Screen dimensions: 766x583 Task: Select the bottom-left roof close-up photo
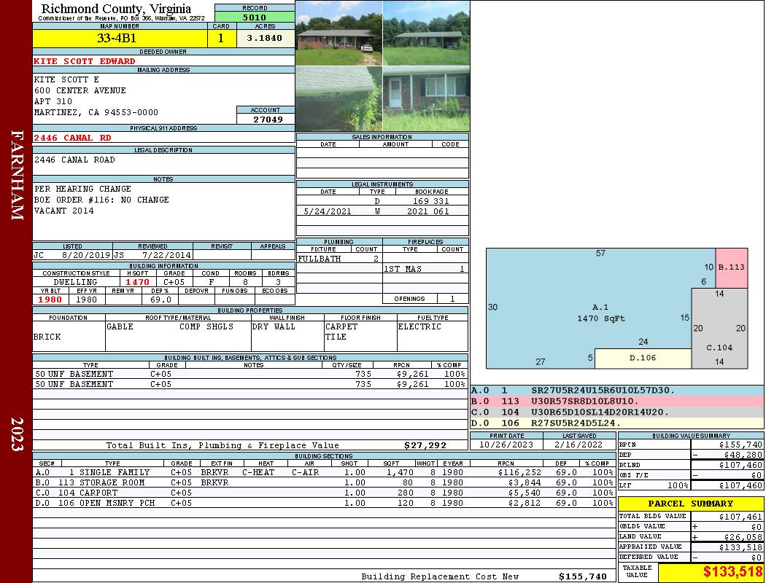338,98
